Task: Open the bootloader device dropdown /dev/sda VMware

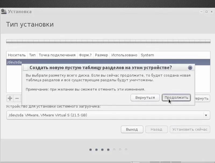Action: pos(108,115)
